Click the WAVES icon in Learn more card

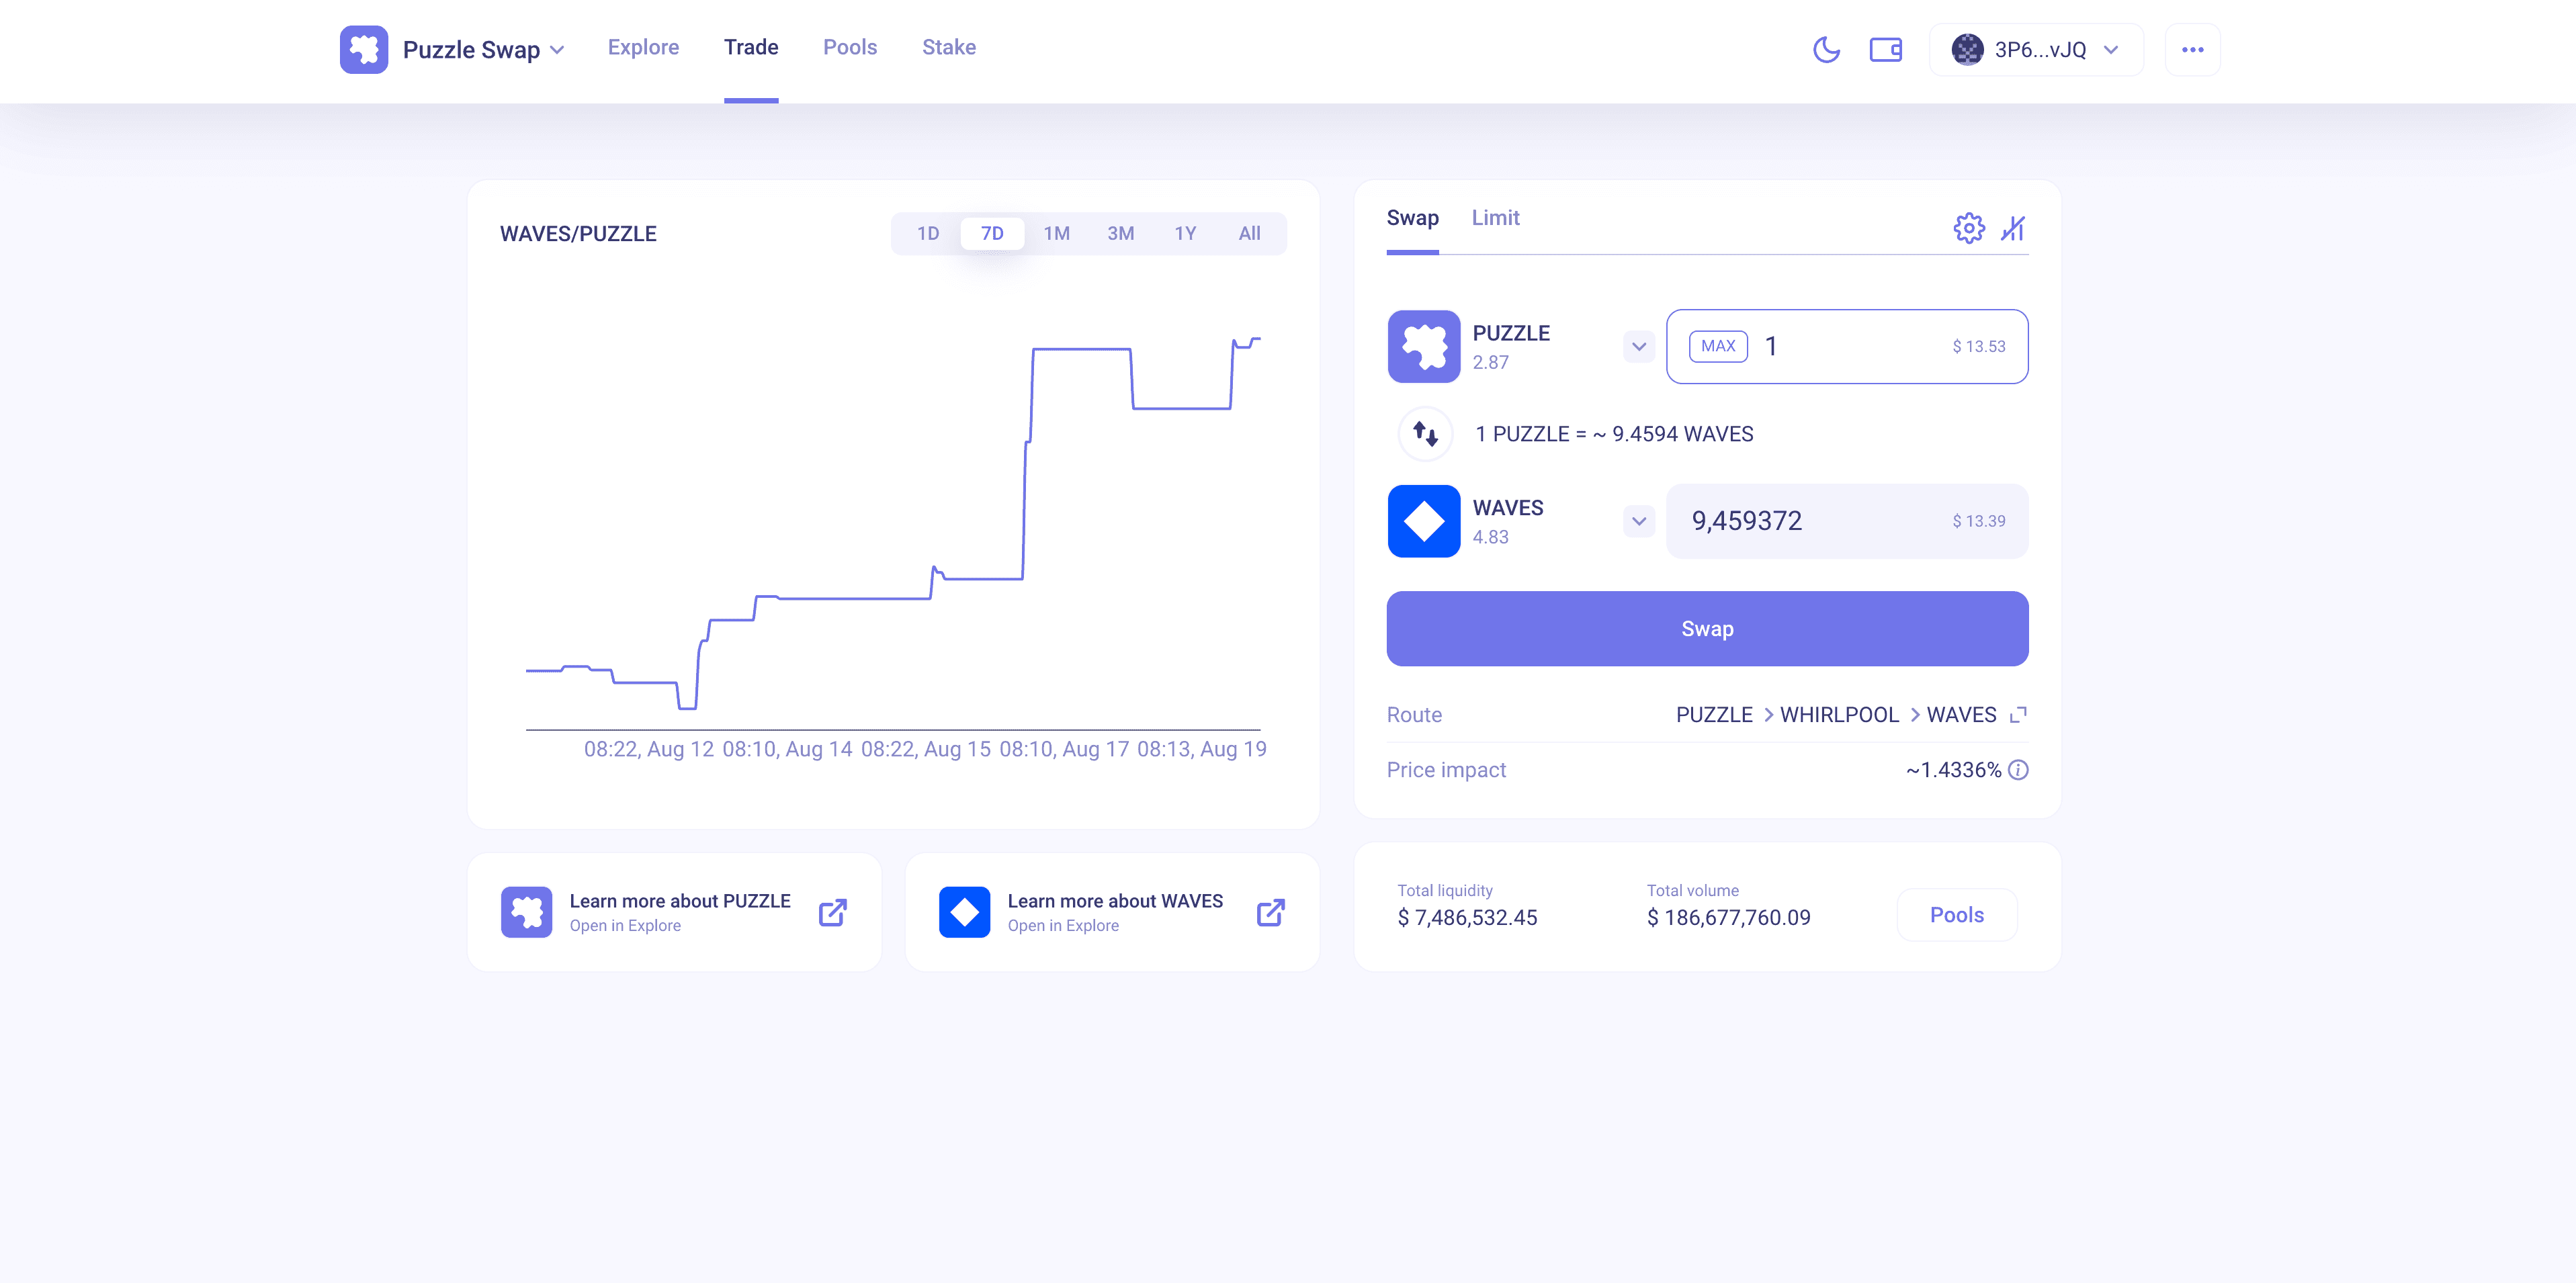pyautogui.click(x=964, y=912)
